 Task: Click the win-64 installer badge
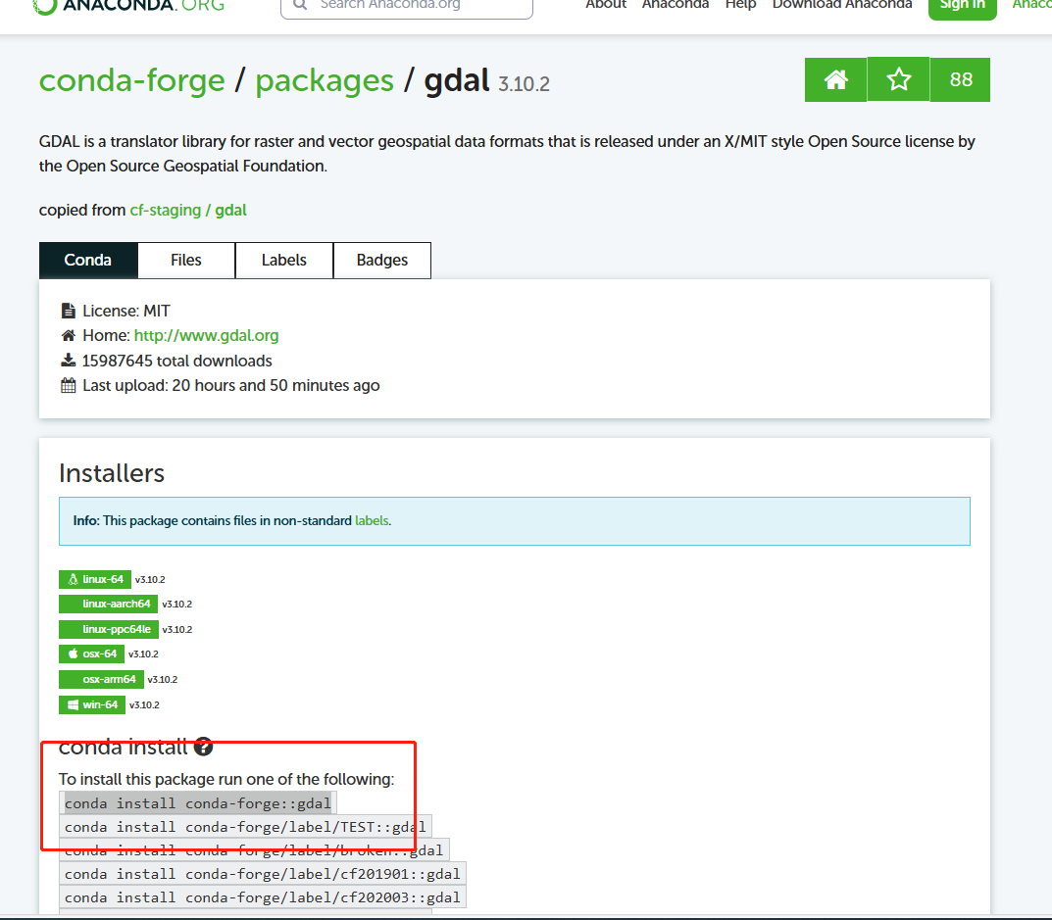tap(92, 704)
